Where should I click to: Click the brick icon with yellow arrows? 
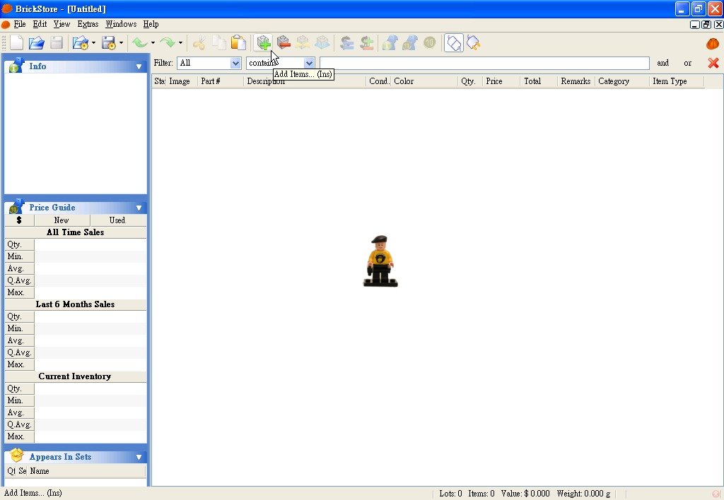(303, 43)
